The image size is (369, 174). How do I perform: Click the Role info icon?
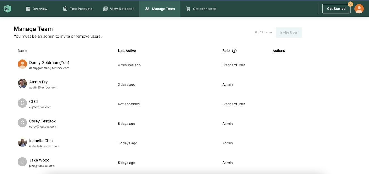point(234,51)
